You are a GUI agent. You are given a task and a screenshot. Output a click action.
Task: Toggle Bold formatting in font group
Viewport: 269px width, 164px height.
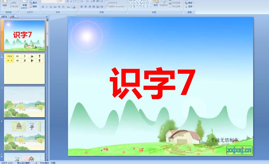pos(43,7)
